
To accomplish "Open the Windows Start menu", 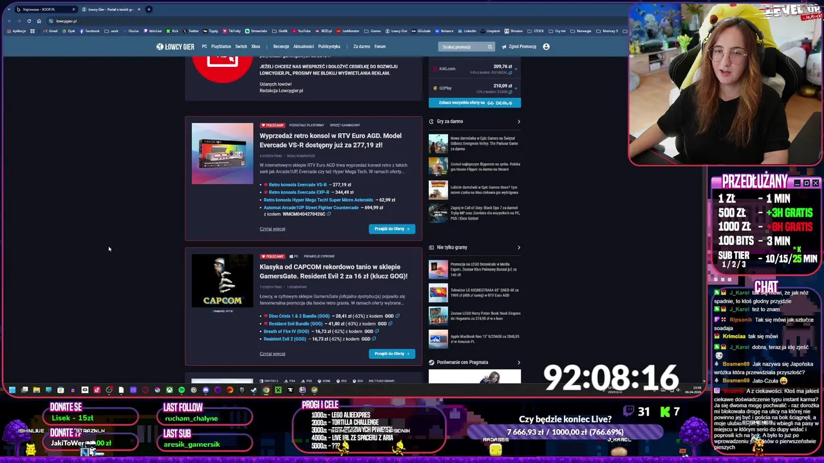I will [x=12, y=390].
